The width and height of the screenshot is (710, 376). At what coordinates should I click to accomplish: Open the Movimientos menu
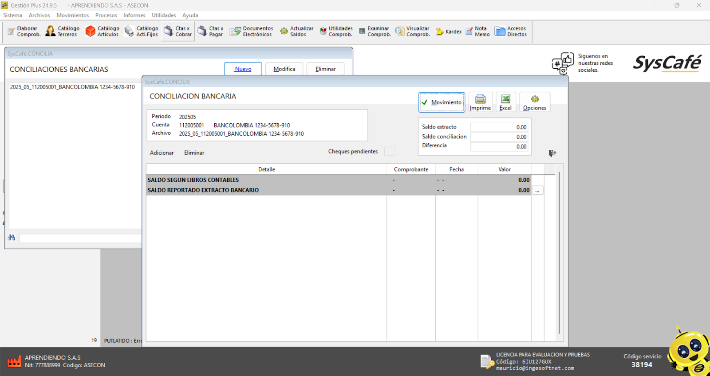coord(72,15)
